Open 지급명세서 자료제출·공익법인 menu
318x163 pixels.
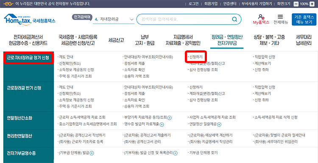coord(183,40)
